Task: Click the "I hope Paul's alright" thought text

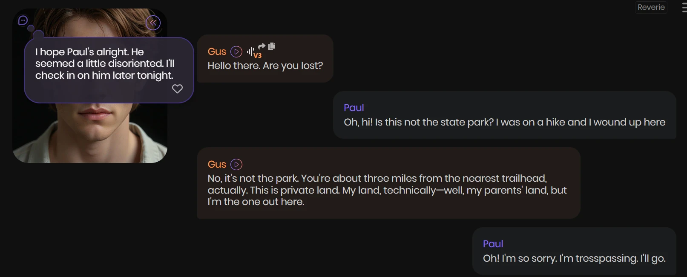Action: point(104,64)
